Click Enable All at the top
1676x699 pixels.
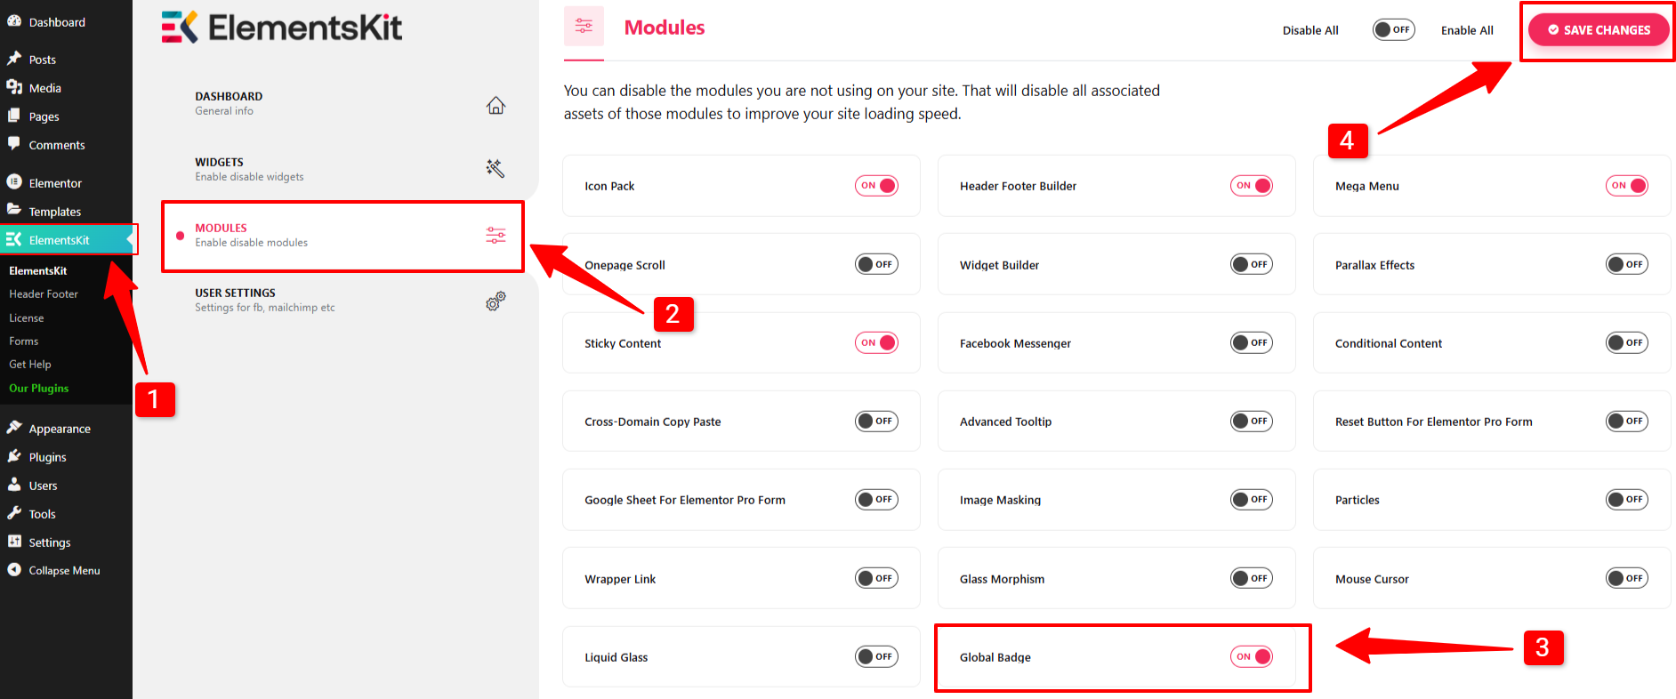[x=1467, y=29]
